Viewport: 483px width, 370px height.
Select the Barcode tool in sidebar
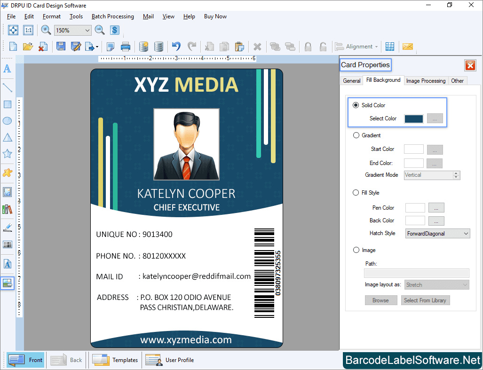pos(8,244)
